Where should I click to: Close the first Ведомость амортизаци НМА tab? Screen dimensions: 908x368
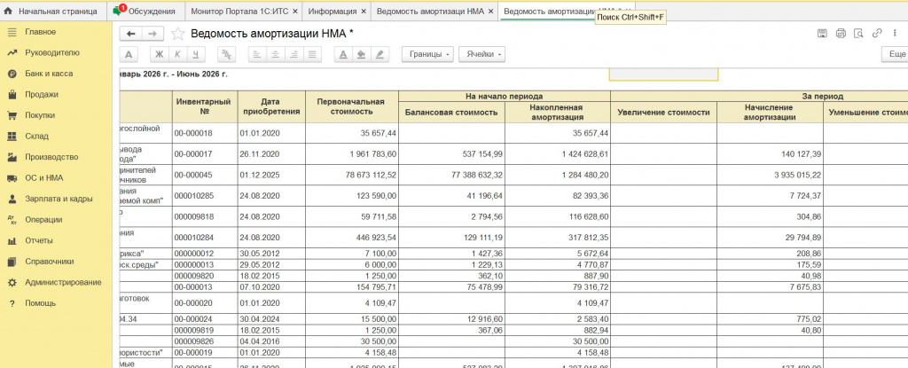click(x=489, y=11)
